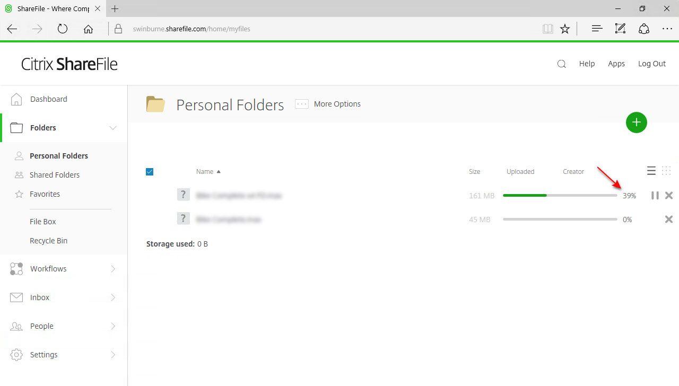The image size is (679, 386).
Task: Click the browser refresh icon
Action: tap(63, 29)
